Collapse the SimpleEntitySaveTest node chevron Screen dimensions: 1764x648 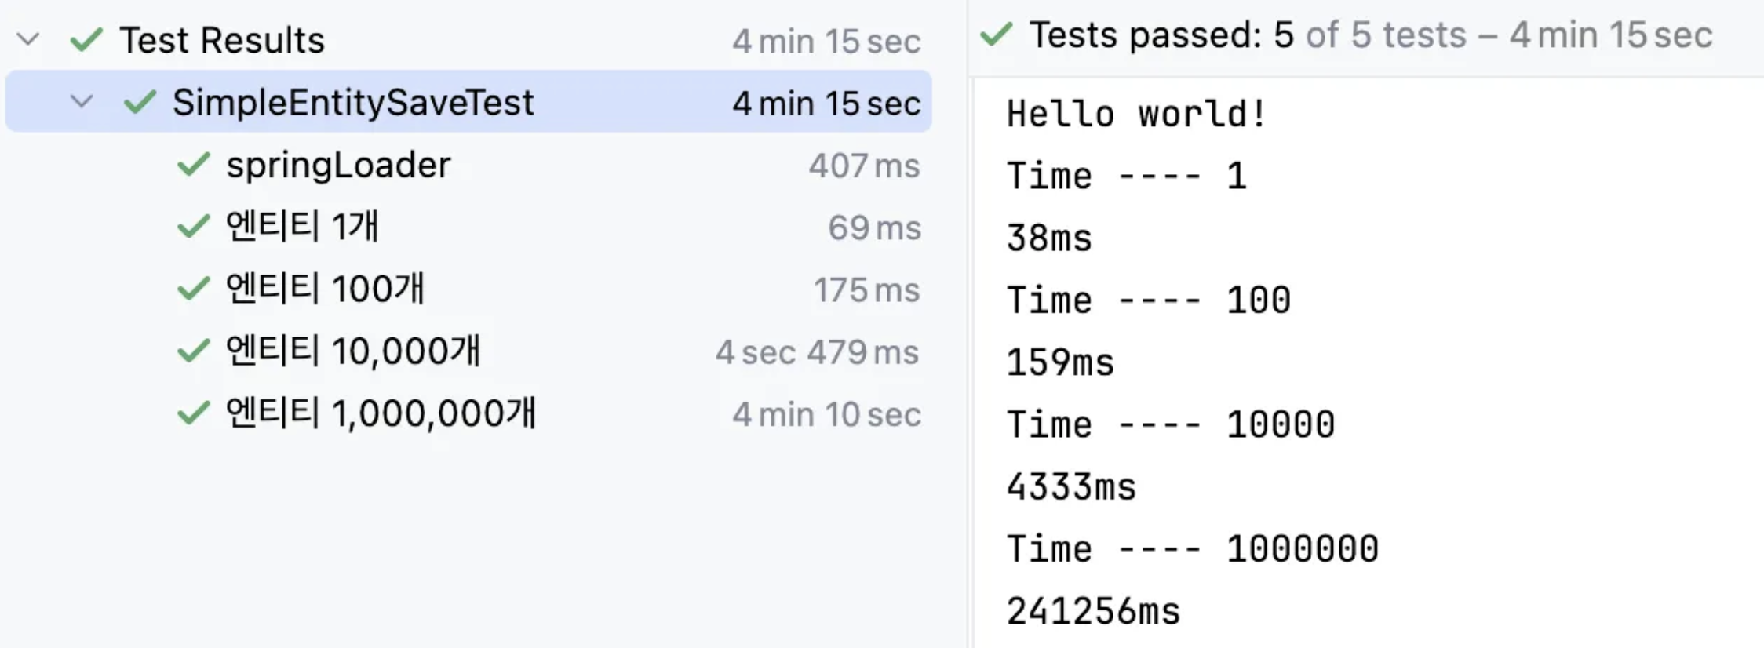pos(82,101)
